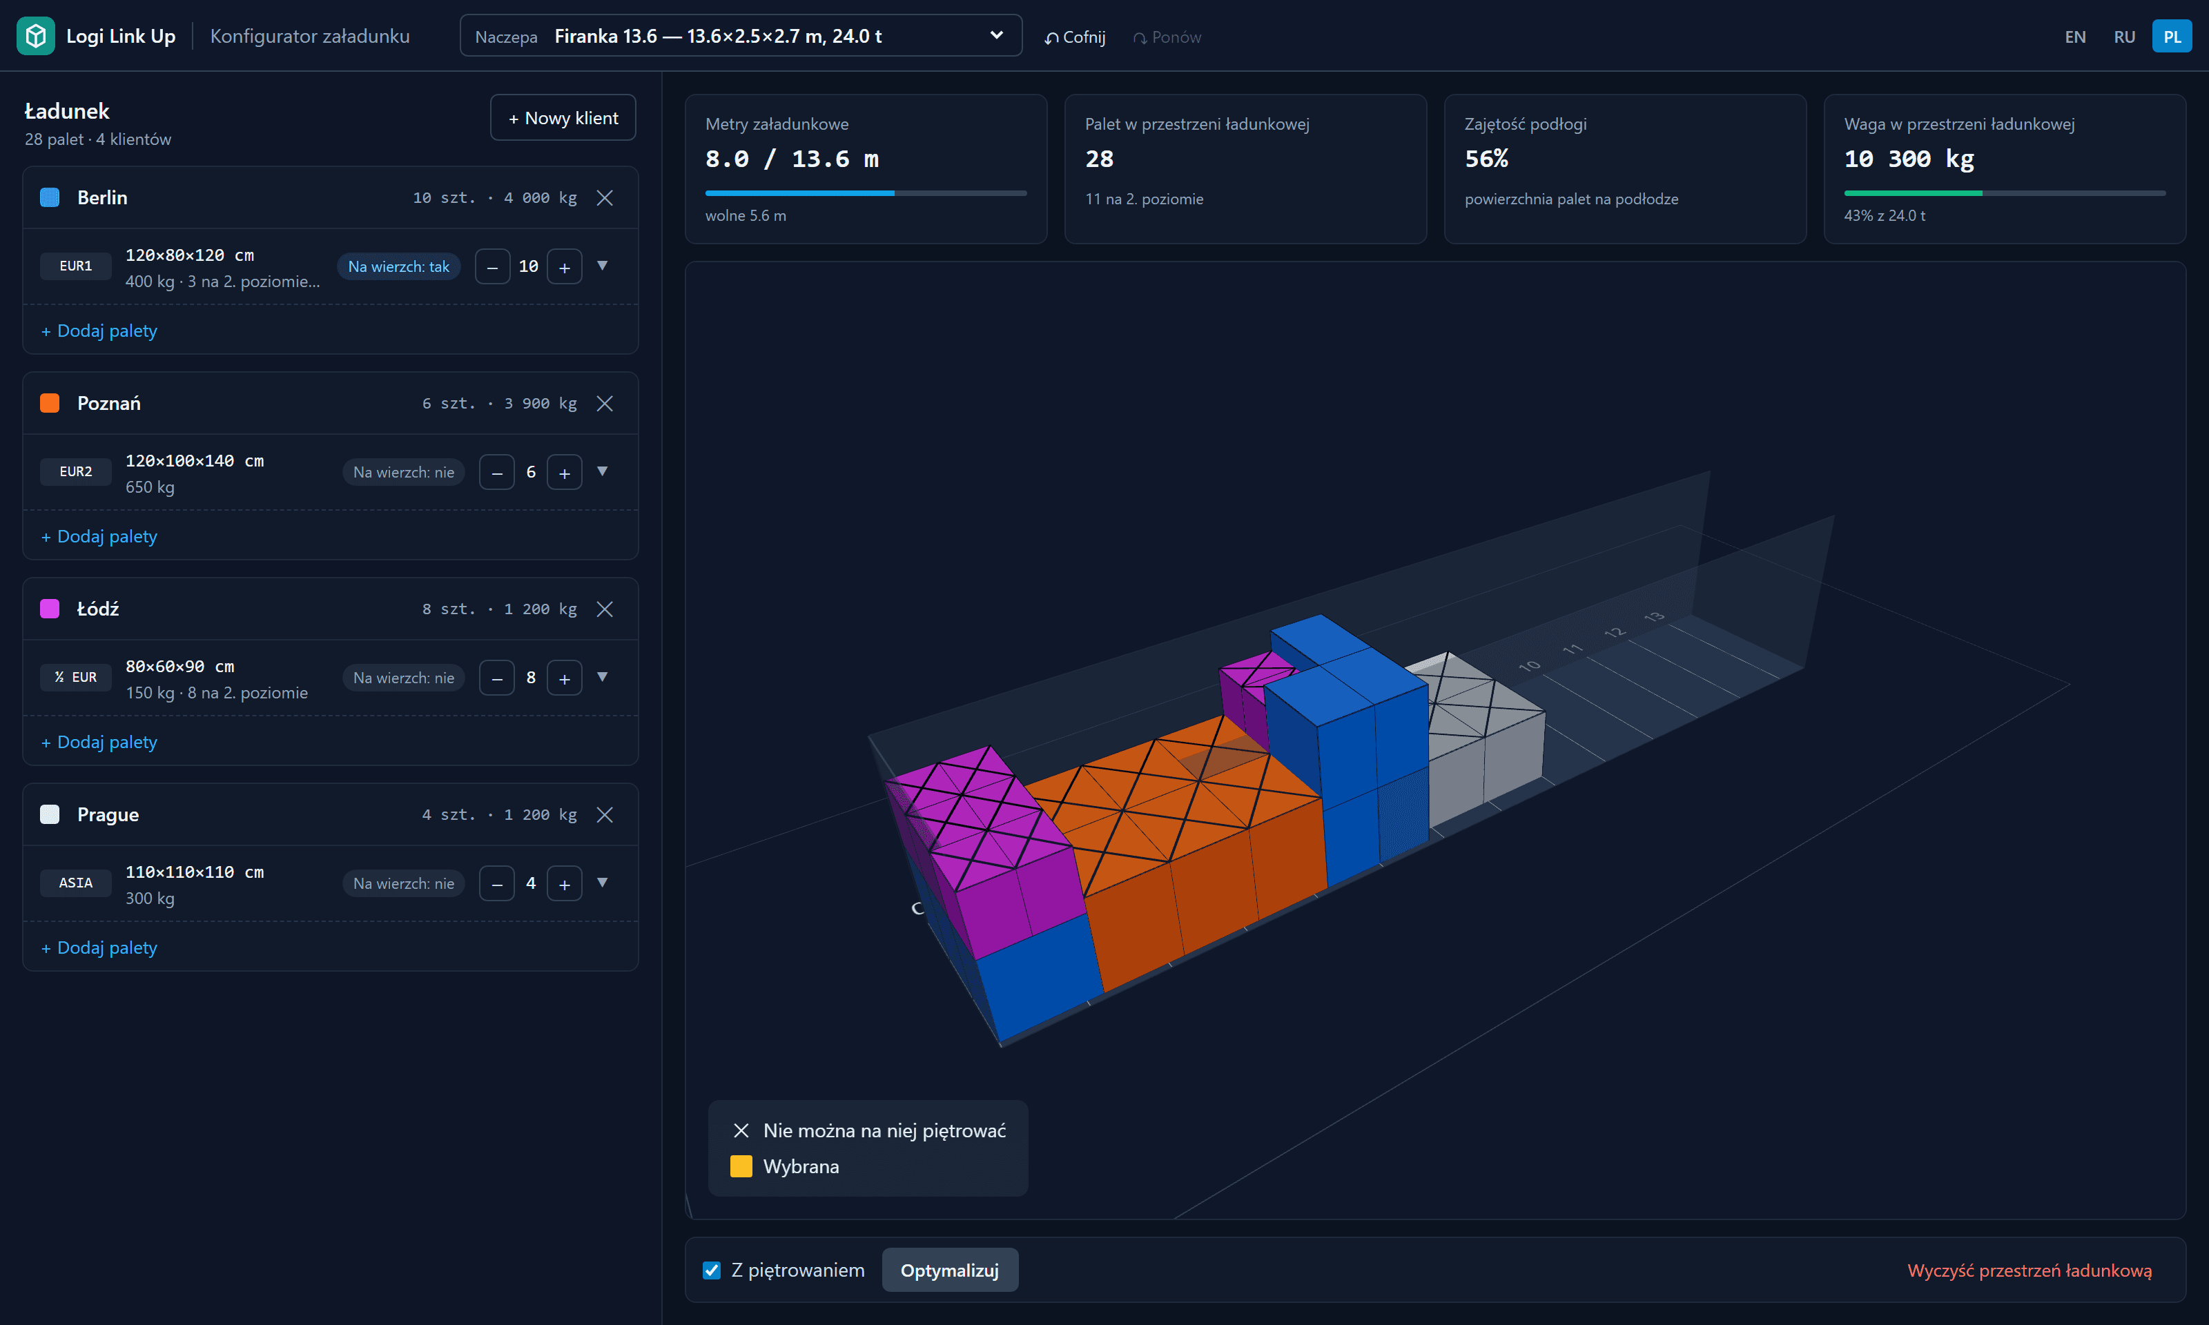Delete the Prague client group

tap(605, 814)
